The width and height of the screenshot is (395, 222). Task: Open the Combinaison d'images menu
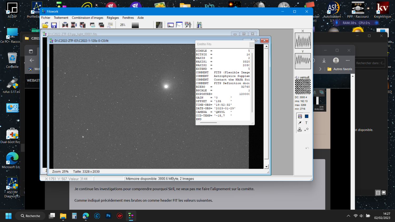pyautogui.click(x=87, y=18)
